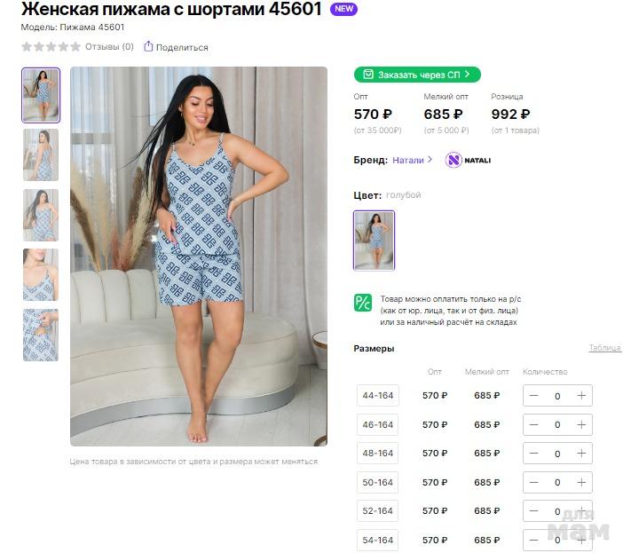Viewport: 623px width, 553px height.
Task: Click the NEW badge beside the title
Action: coord(343,9)
